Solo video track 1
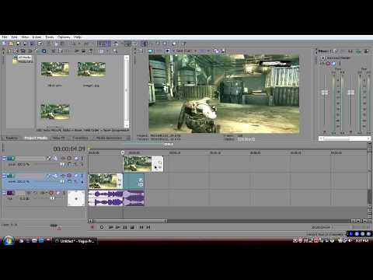This screenshot has height=280, width=373. coord(82,158)
